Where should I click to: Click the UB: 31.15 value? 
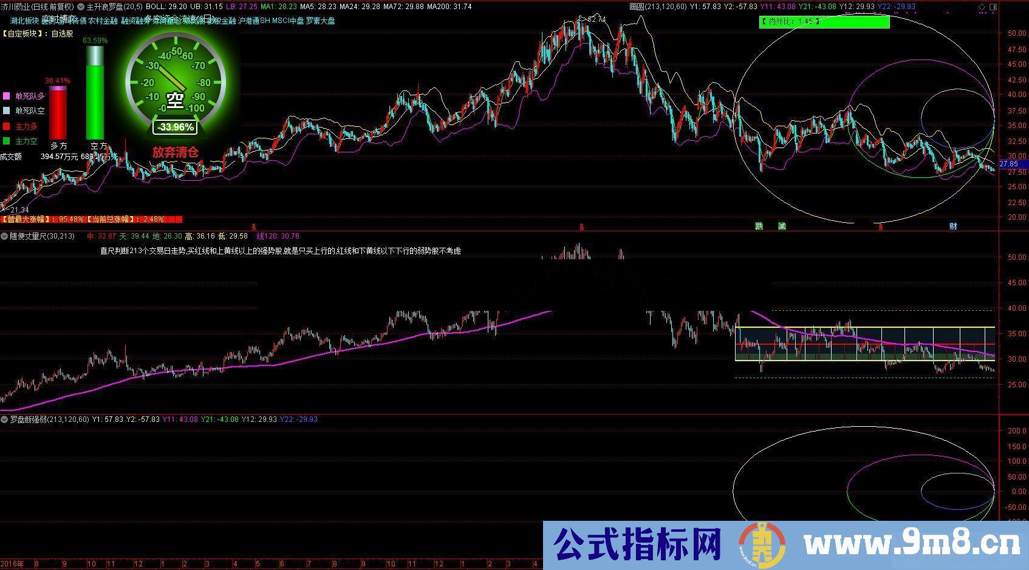click(x=207, y=7)
